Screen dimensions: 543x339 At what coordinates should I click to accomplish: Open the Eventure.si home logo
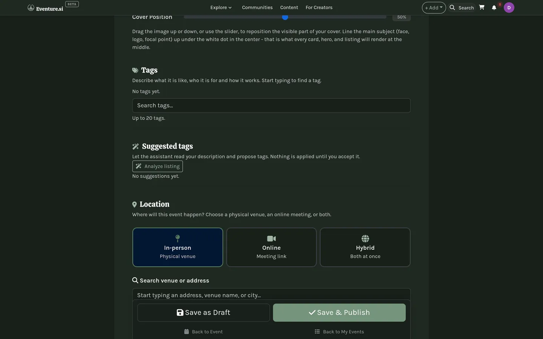(45, 8)
